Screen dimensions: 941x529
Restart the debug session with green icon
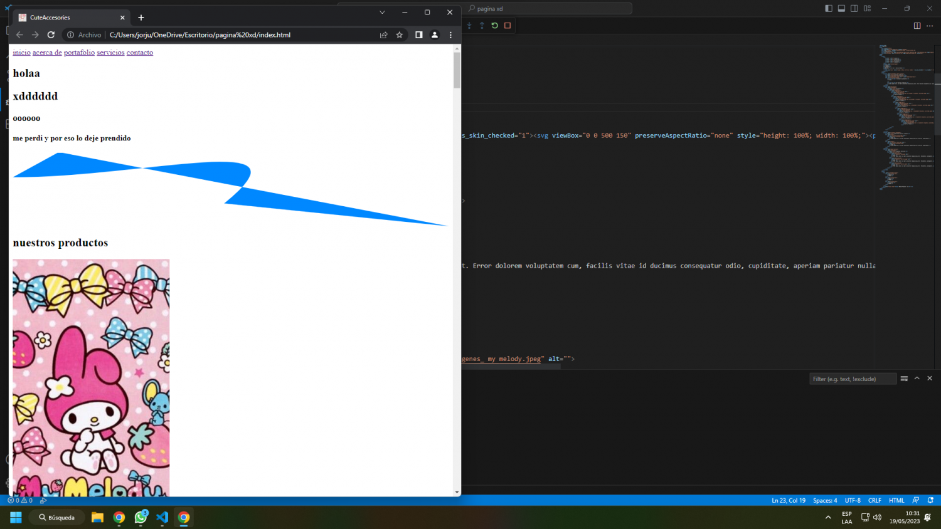[495, 26]
